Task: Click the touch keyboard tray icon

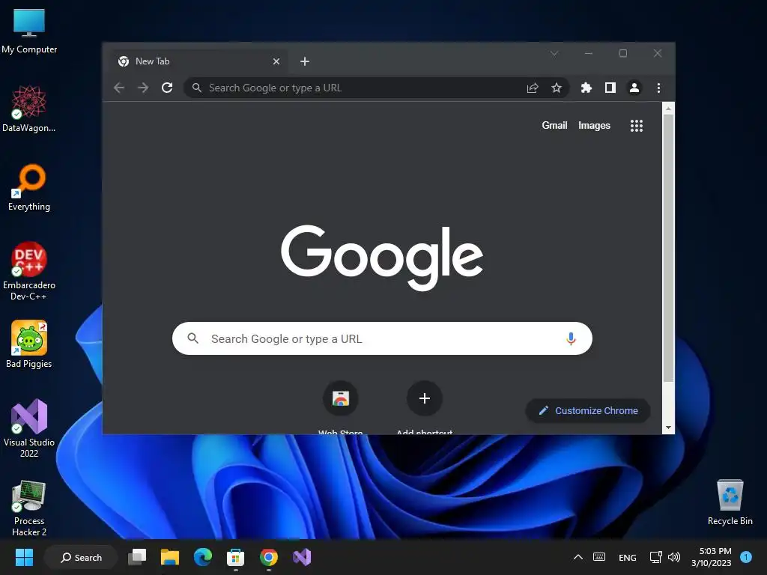Action: click(x=599, y=557)
